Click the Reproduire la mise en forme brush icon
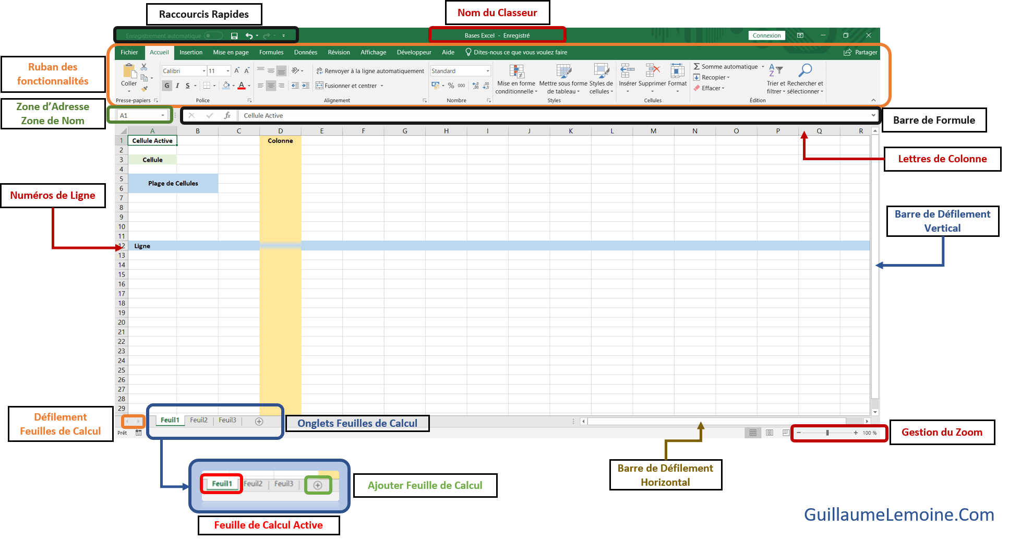This screenshot has width=1009, height=539. (x=145, y=89)
